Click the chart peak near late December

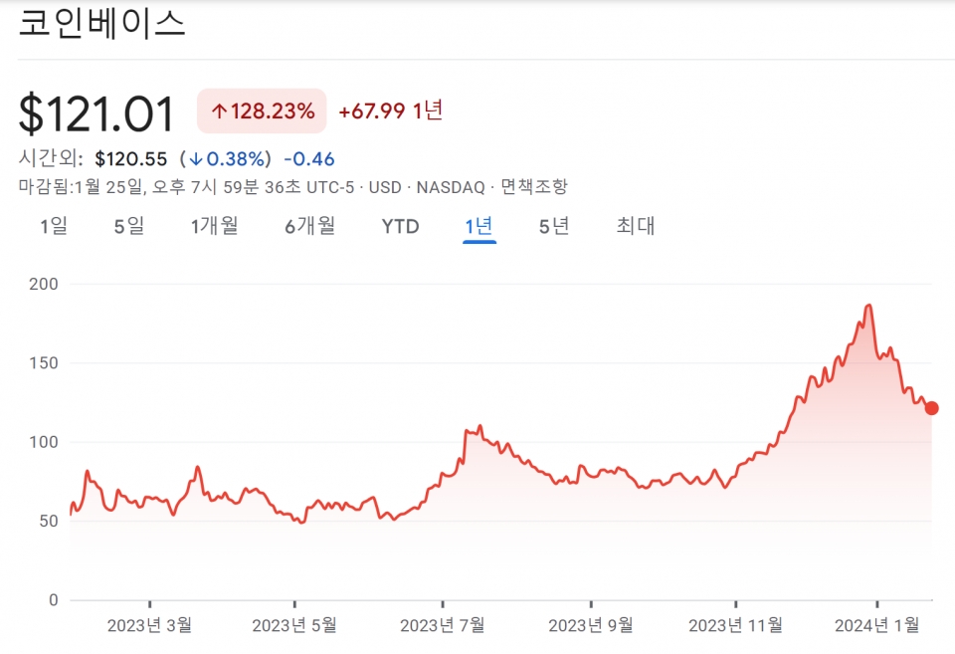(869, 306)
